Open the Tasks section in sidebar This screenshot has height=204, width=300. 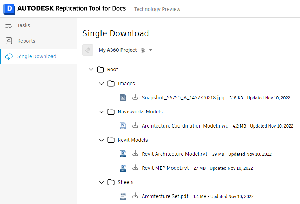coord(24,25)
